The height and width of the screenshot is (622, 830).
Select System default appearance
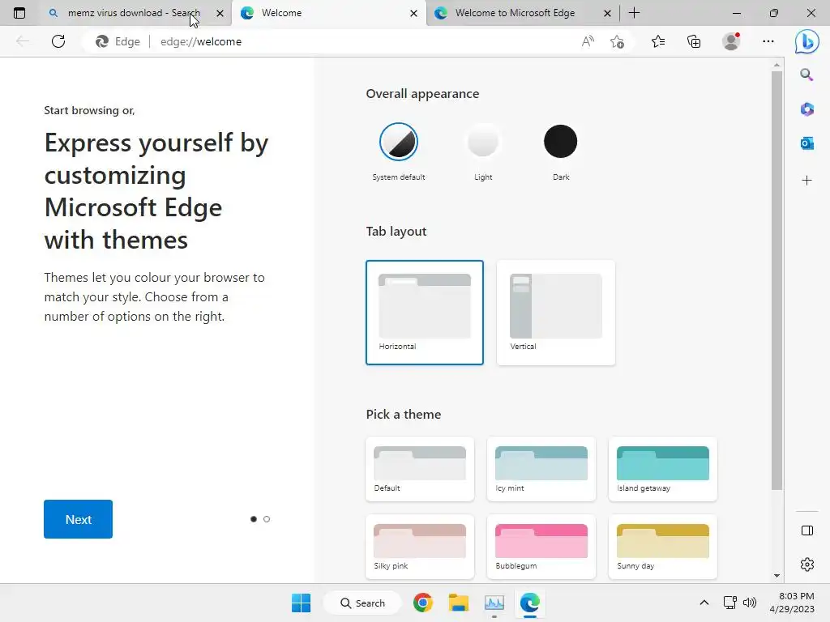click(399, 142)
